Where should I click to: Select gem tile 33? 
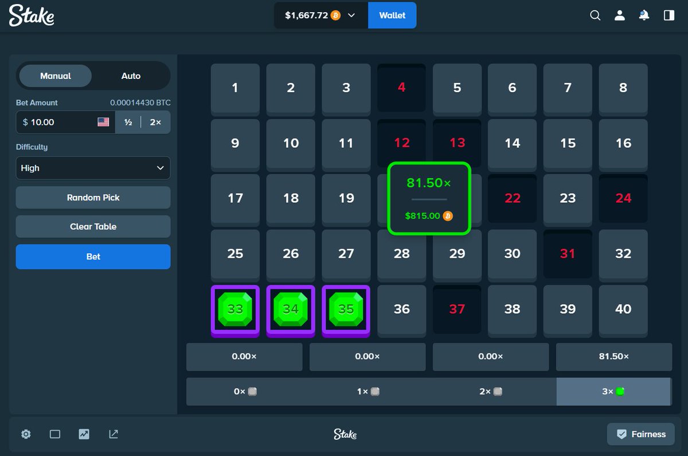coord(235,309)
